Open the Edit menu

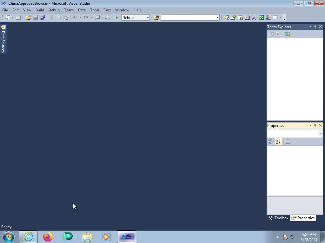pos(16,10)
